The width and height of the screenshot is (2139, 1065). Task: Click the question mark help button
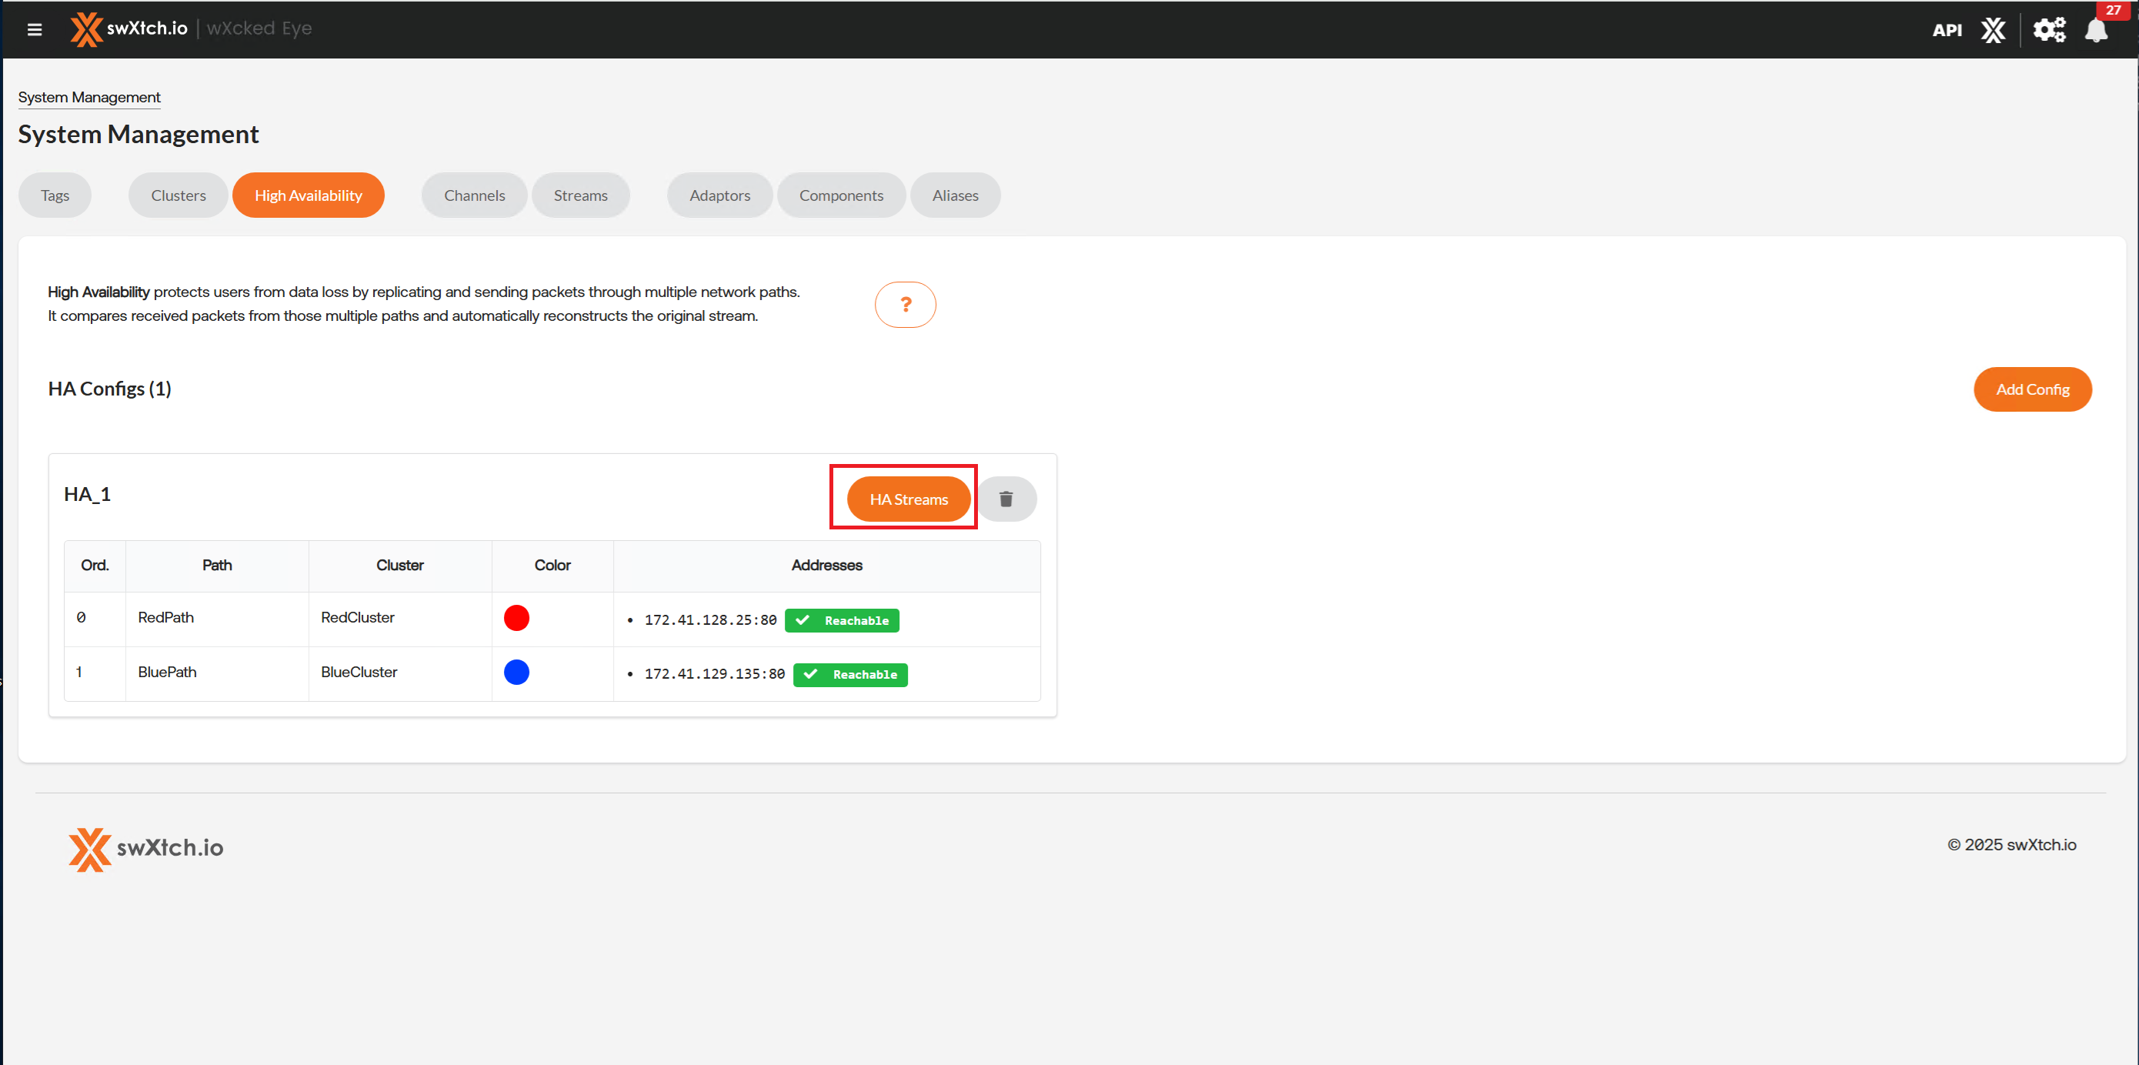904,305
